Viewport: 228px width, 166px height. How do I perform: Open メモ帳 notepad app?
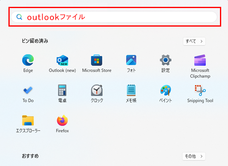[131, 90]
